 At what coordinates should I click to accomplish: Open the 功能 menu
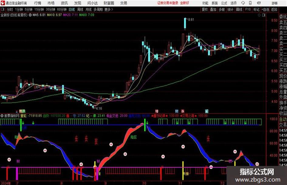coord(205,3)
